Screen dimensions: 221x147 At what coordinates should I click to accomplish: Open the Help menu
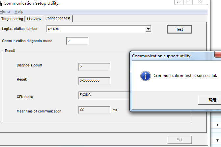19,12
